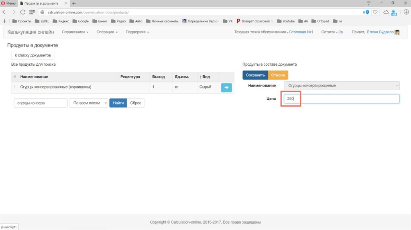
Task: Click the Сброс reset button
Action: tap(136, 103)
